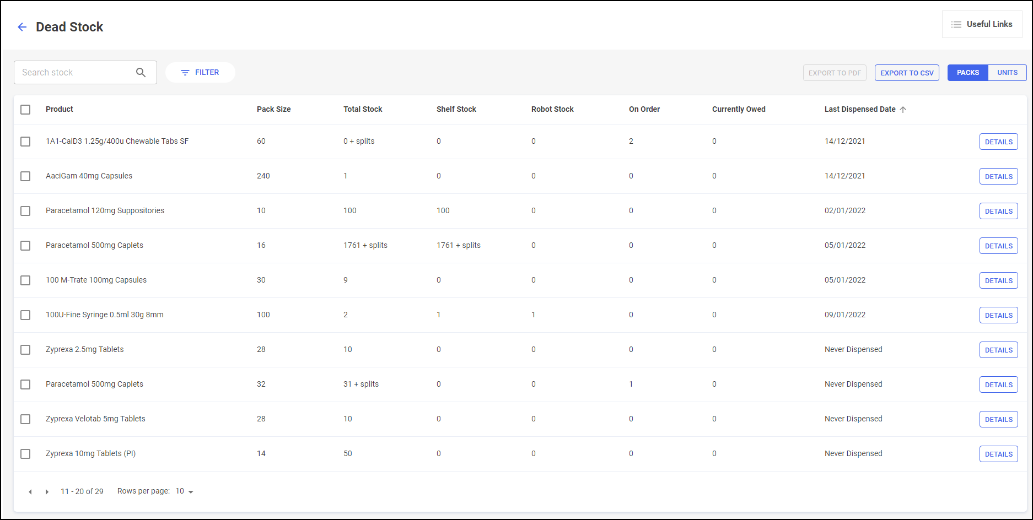Click the Useful Links list icon
1033x520 pixels.
(x=956, y=24)
